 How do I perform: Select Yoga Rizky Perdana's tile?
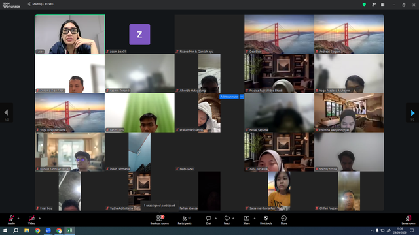pyautogui.click(x=70, y=113)
